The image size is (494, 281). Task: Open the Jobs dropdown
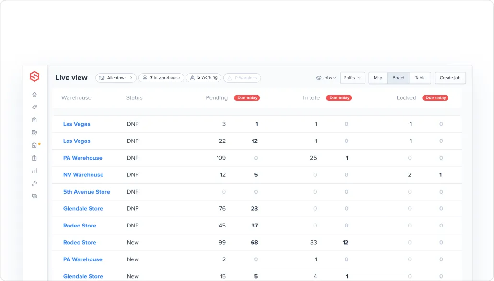pyautogui.click(x=326, y=78)
